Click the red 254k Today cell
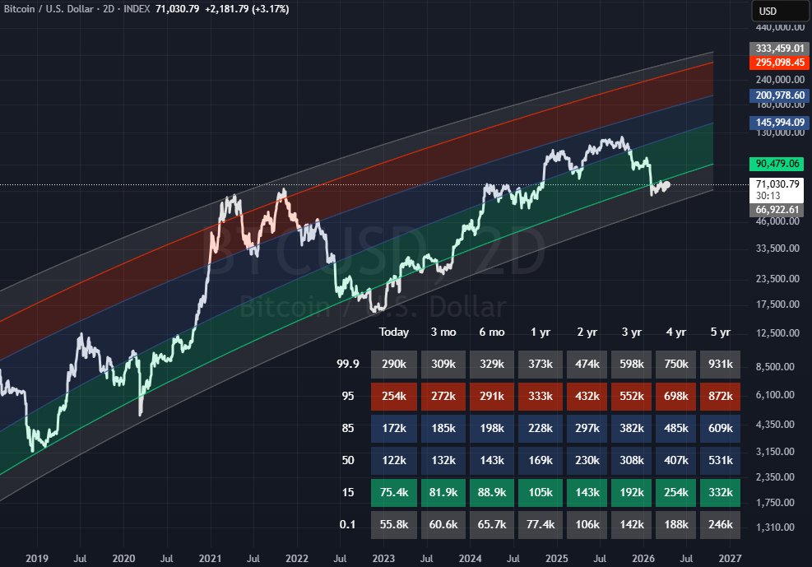Screen dimensions: 812x567 point(393,396)
